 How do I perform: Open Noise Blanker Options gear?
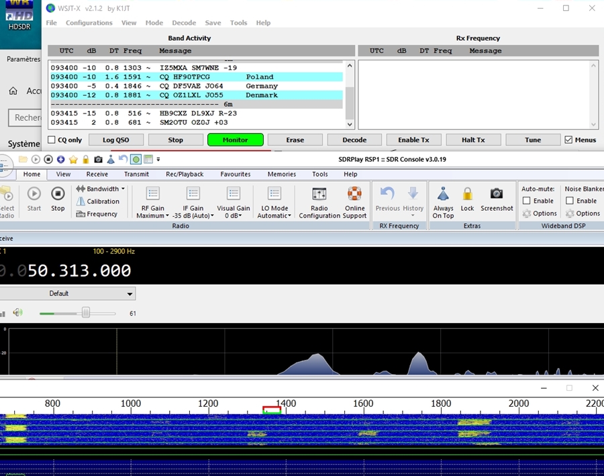[x=583, y=213]
